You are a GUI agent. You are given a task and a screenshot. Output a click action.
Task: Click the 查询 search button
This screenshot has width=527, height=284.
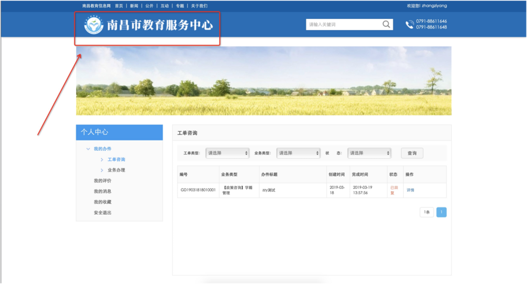click(411, 153)
